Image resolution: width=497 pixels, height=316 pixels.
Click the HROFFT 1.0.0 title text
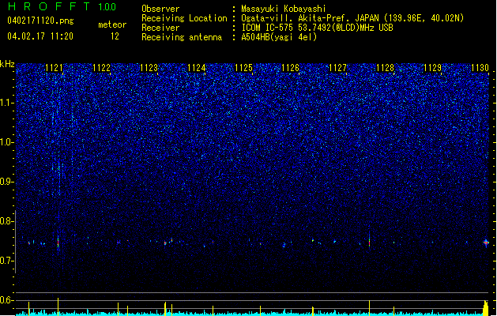62,6
